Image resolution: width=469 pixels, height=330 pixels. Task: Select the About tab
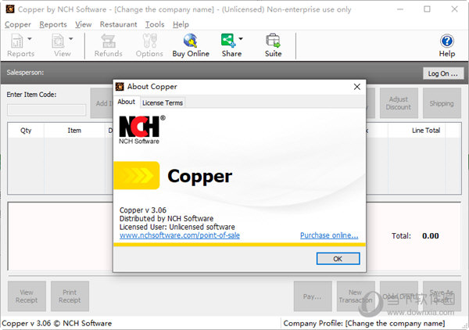[x=126, y=102]
